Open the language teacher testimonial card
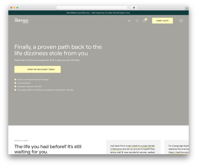Screen dimensions: 197x166 click(x=177, y=147)
